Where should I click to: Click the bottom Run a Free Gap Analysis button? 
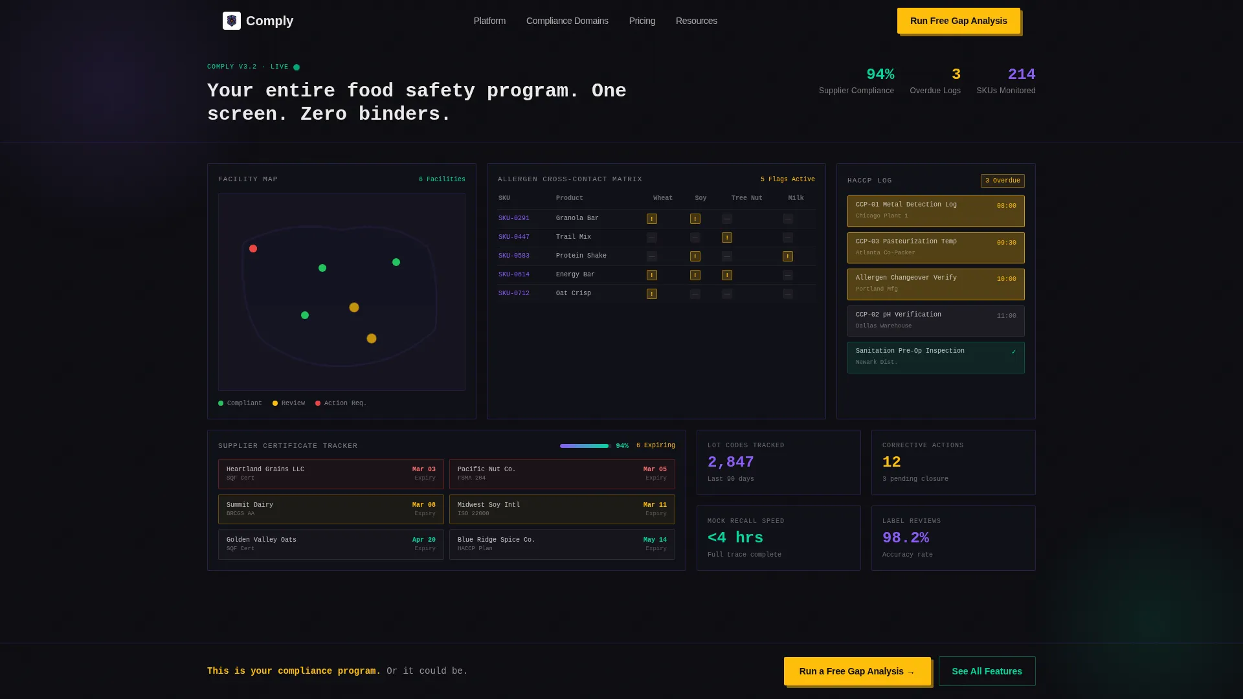pyautogui.click(x=857, y=671)
